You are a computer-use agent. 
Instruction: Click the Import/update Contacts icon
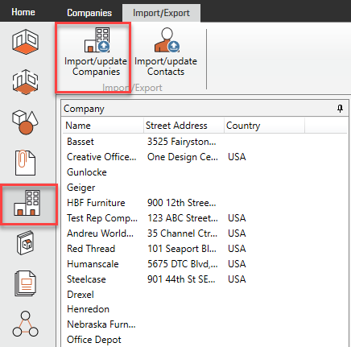click(x=167, y=40)
